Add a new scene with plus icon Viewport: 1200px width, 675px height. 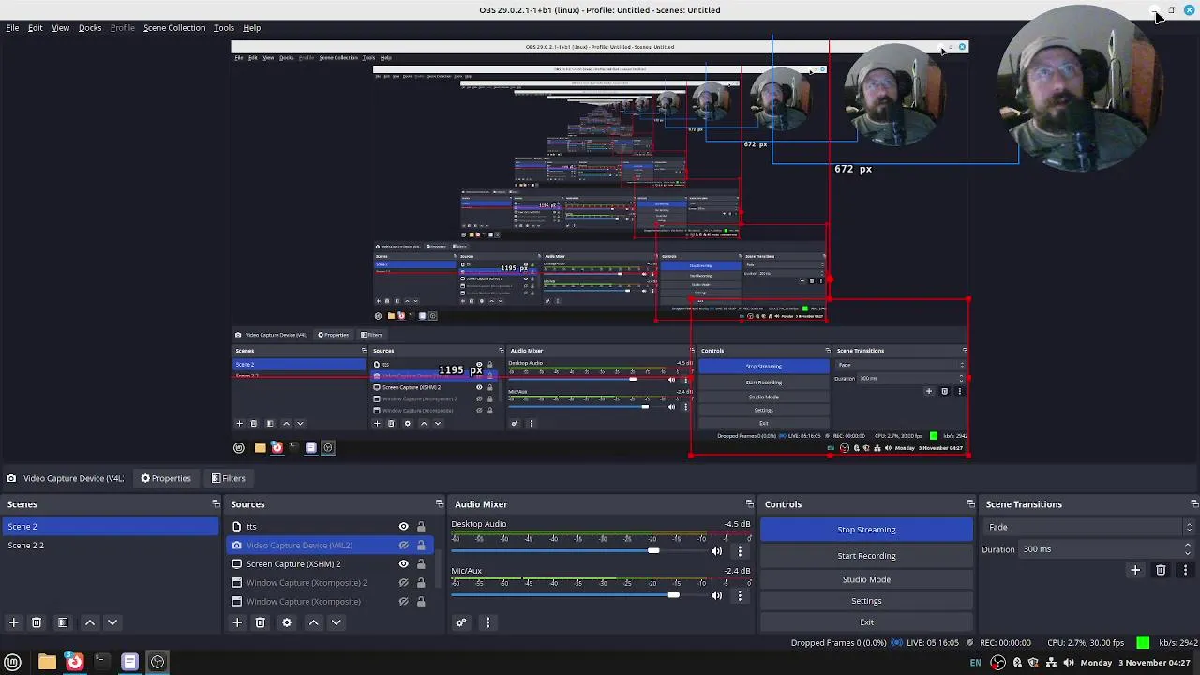14,622
